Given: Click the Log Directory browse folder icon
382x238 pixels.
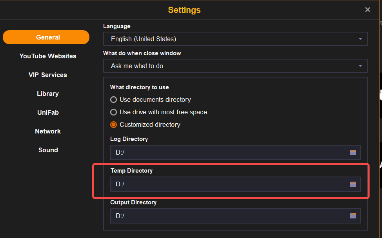Looking at the screenshot, I should pyautogui.click(x=353, y=152).
